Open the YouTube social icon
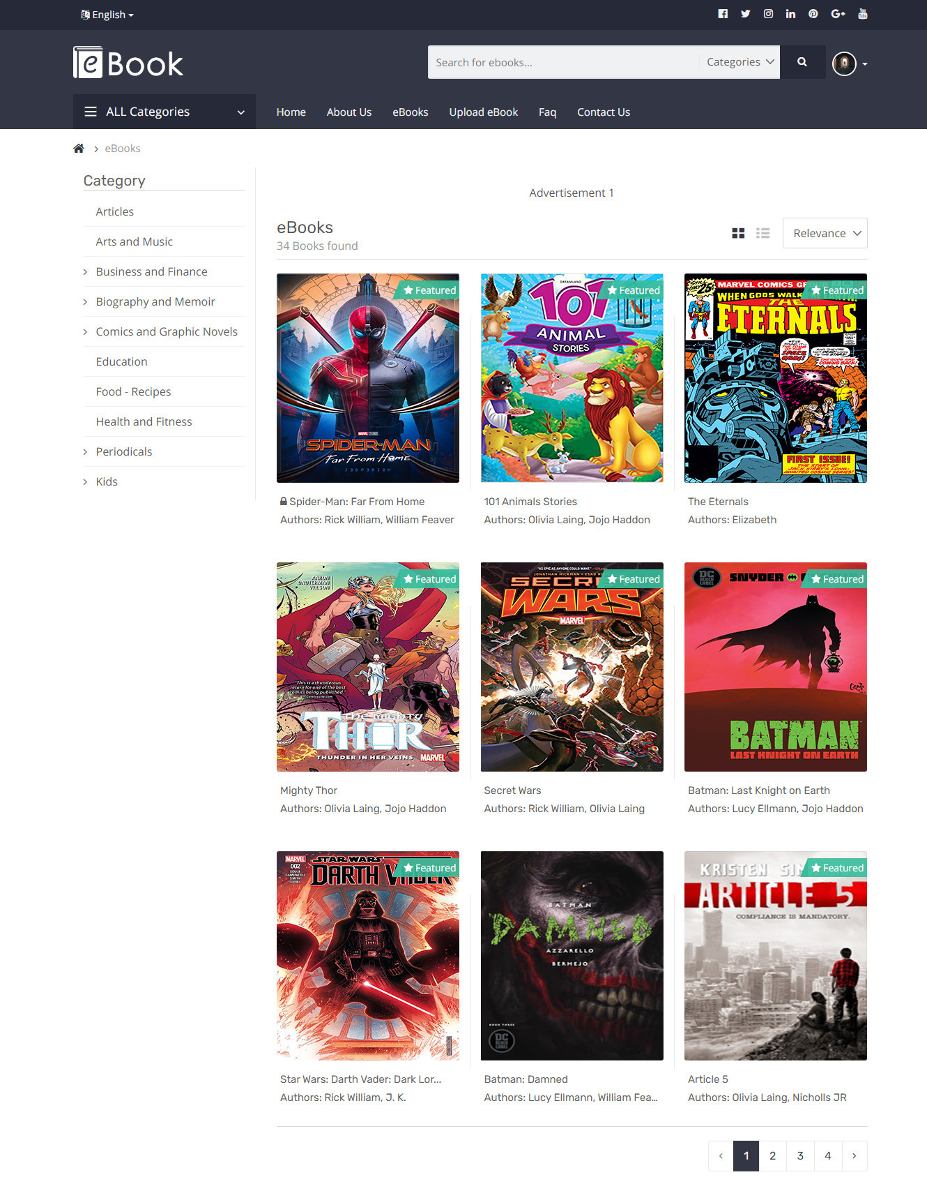Screen dimensions: 927x1177 (x=863, y=14)
